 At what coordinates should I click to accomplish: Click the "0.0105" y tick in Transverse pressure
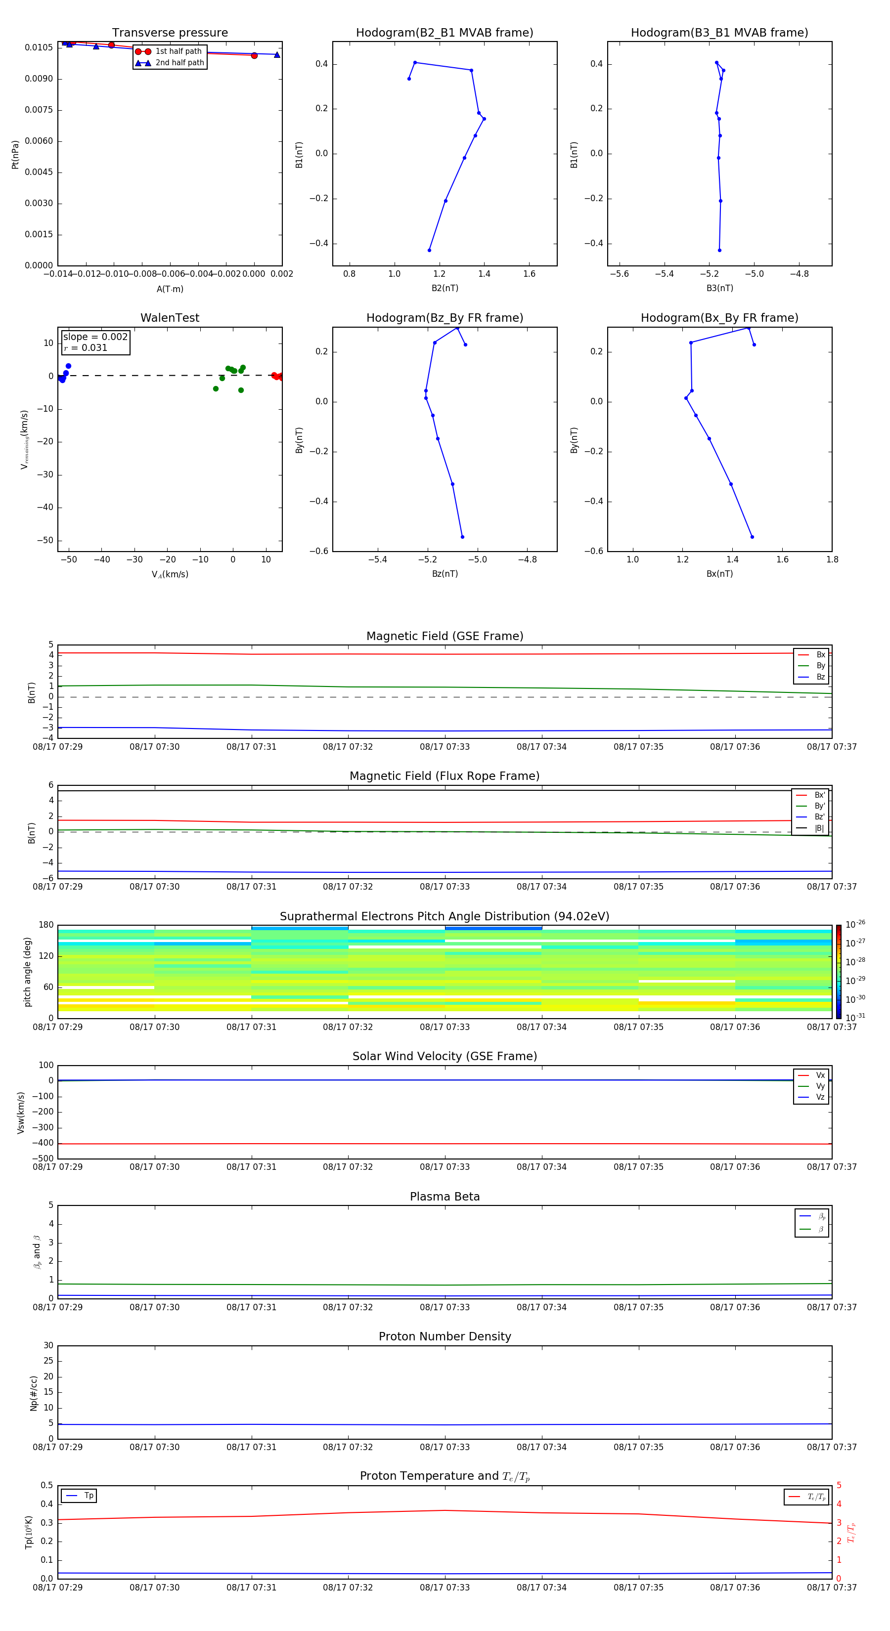(39, 47)
